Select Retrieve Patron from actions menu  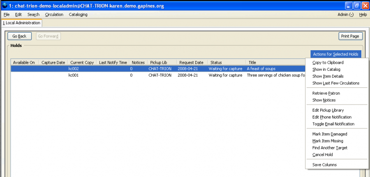(x=326, y=93)
